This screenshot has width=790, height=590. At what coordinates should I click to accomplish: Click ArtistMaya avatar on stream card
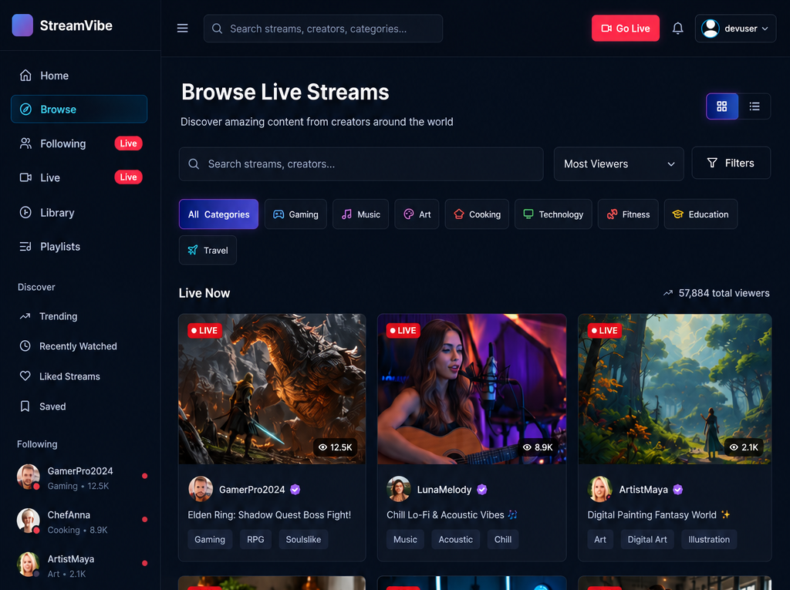[599, 489]
